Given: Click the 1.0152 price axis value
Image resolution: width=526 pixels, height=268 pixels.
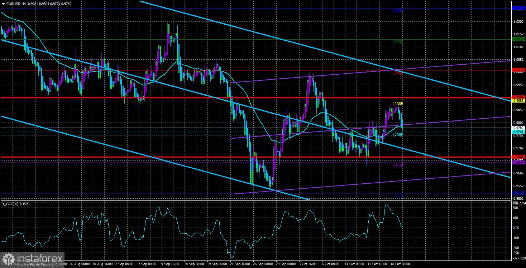Looking at the screenshot, I should [518, 34].
